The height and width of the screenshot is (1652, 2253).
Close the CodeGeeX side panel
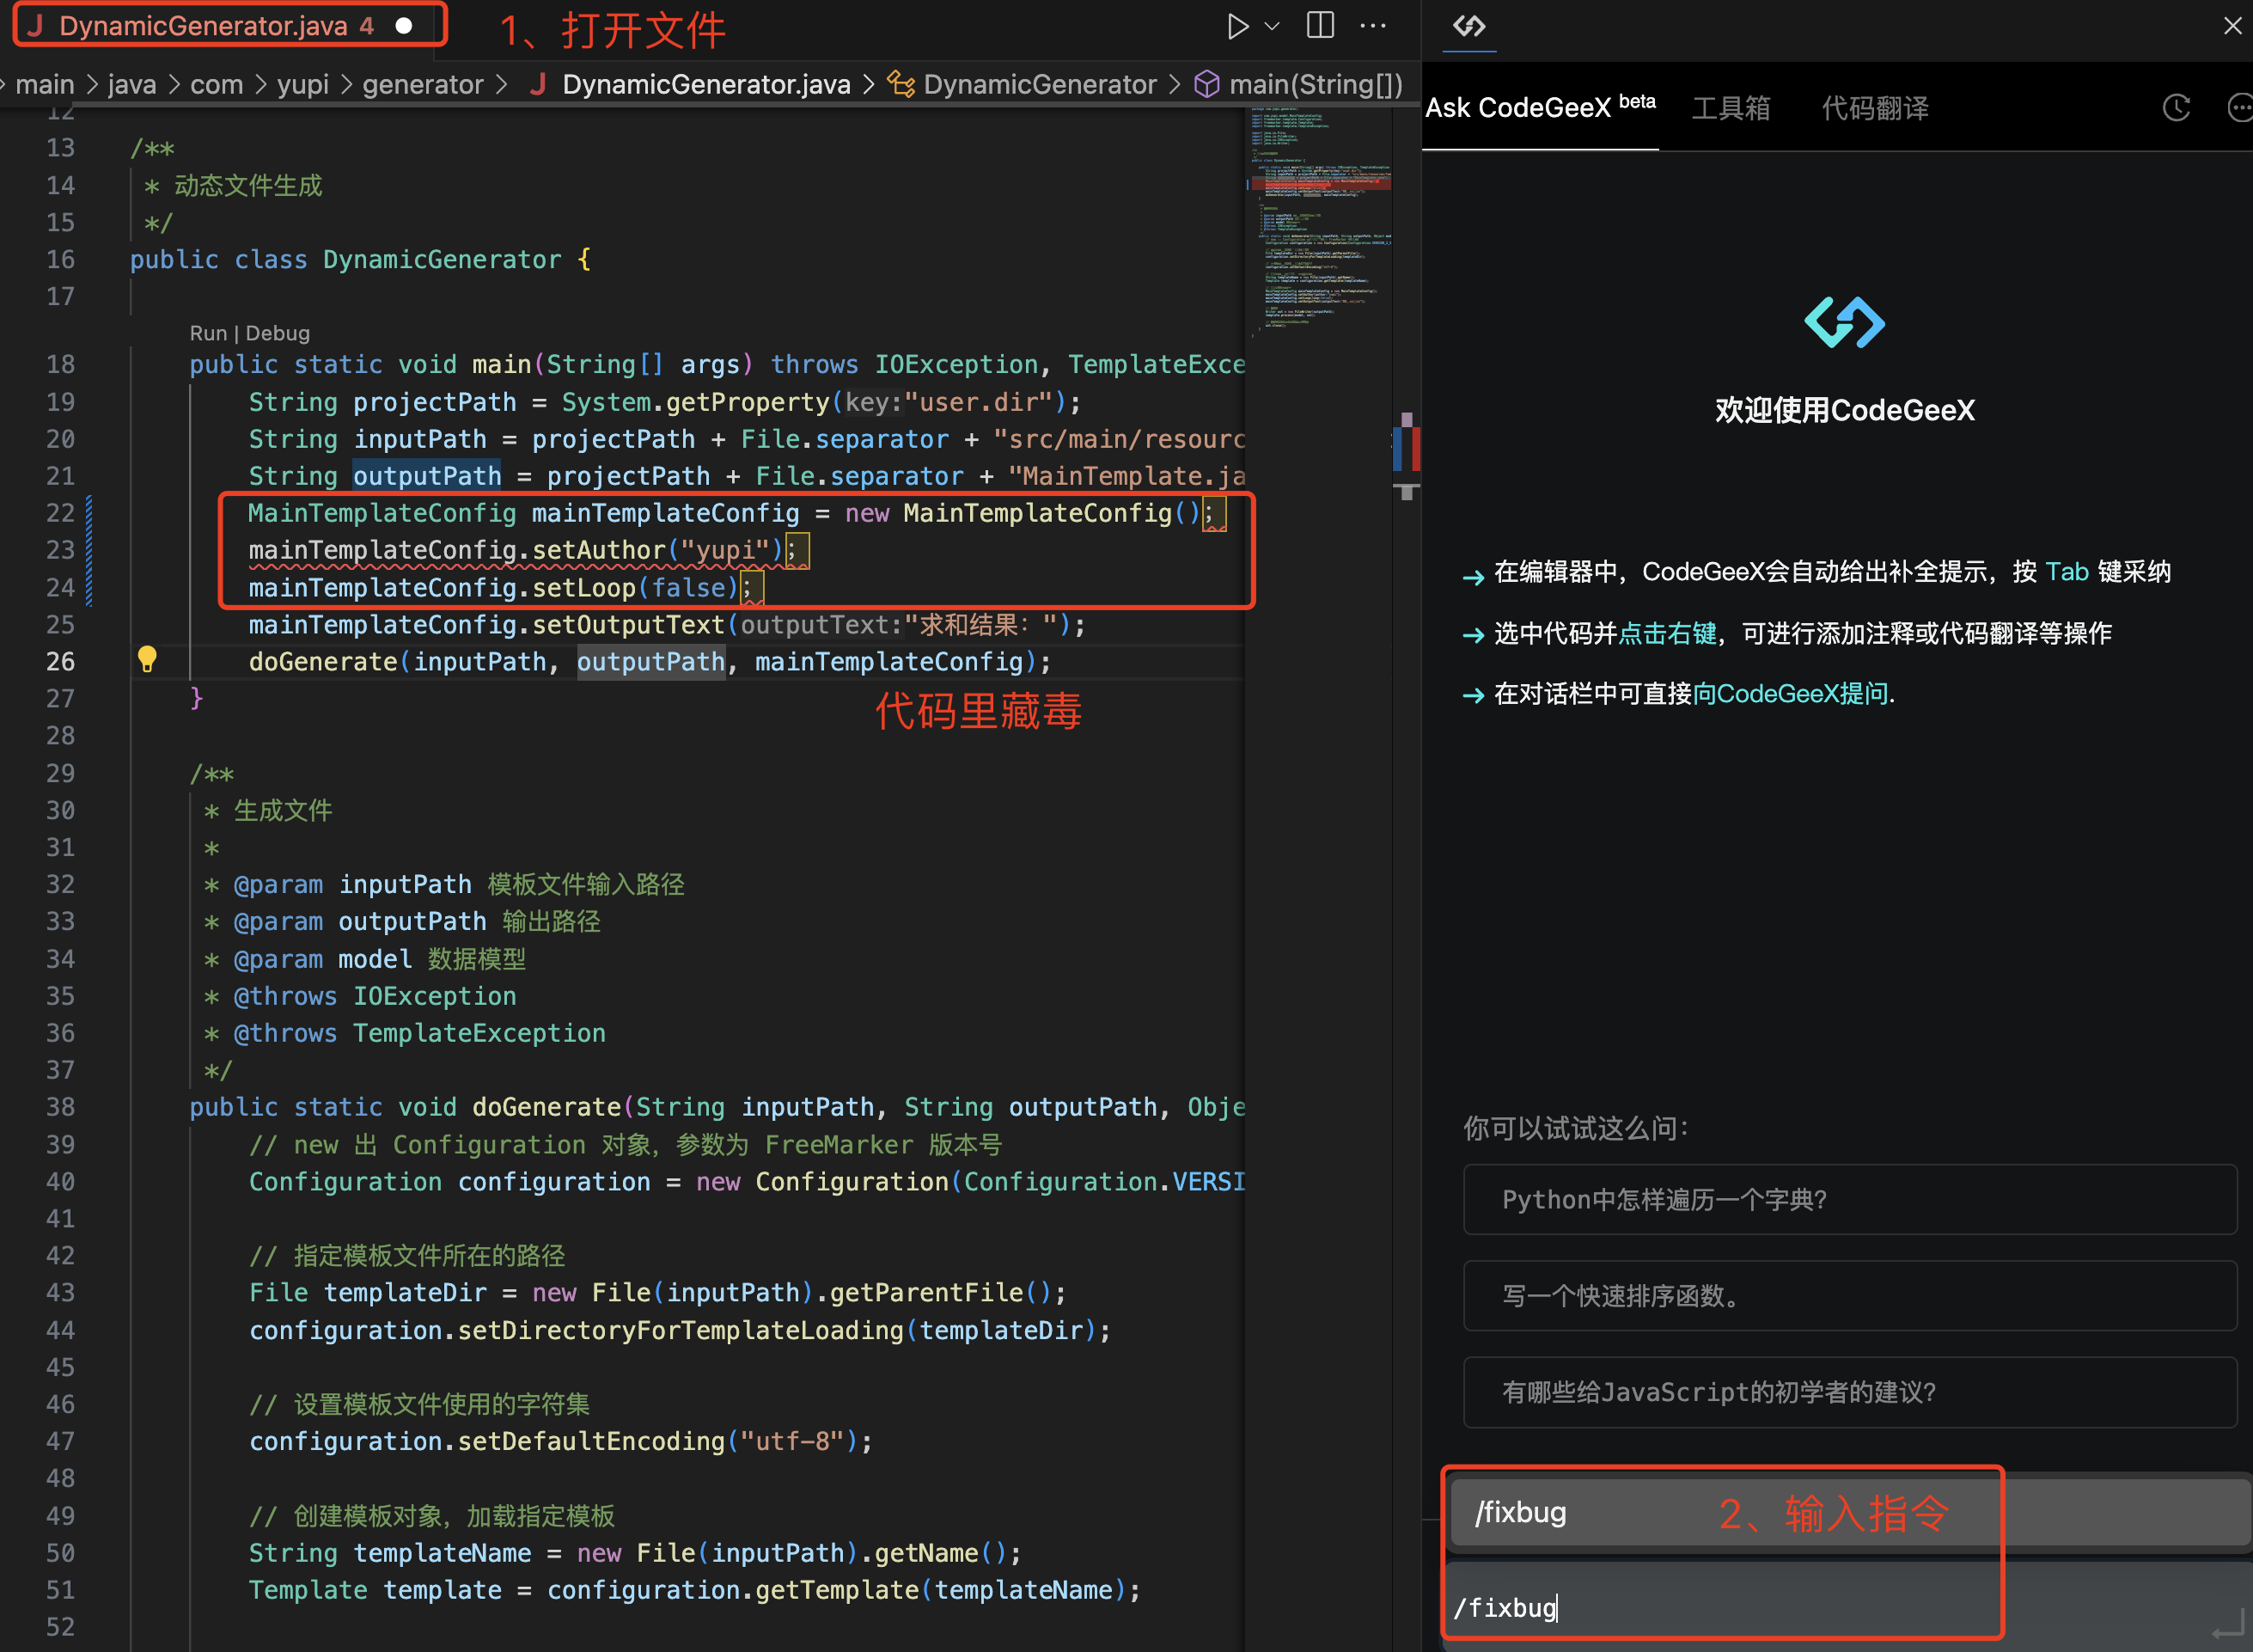(x=2232, y=26)
